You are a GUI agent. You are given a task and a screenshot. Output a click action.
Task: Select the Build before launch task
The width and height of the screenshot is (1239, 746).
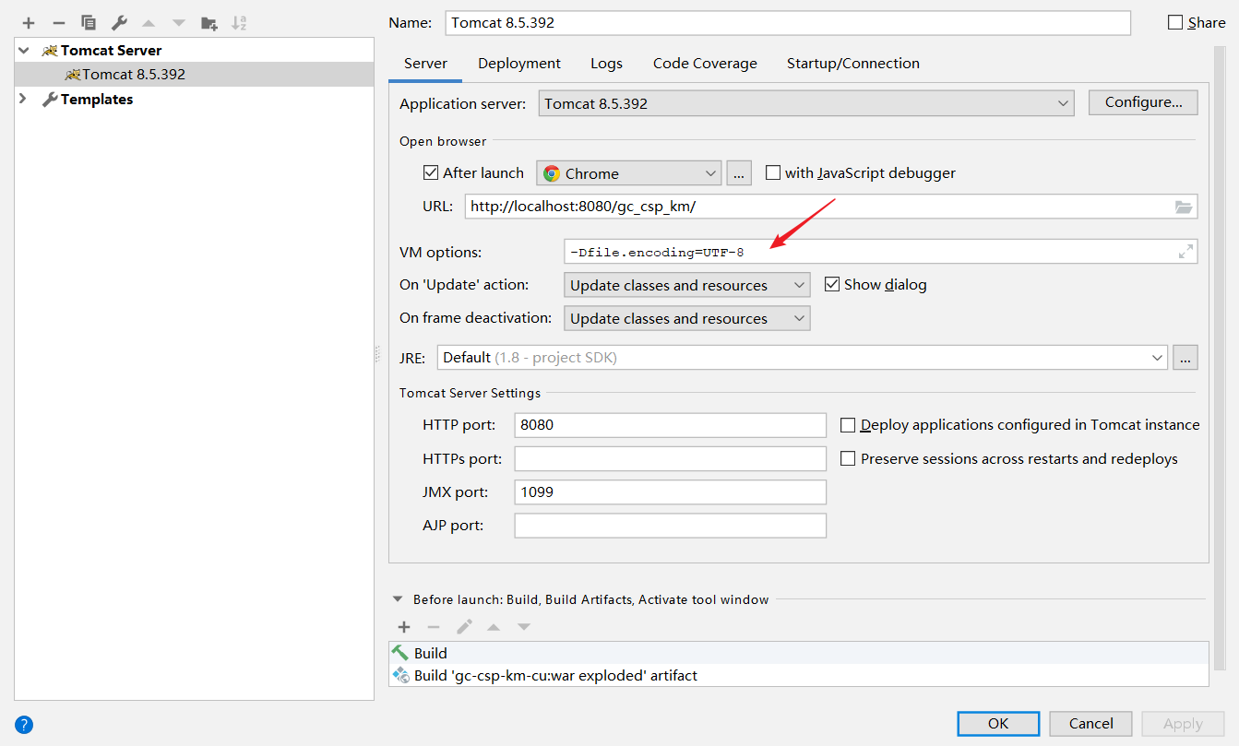[799, 653]
